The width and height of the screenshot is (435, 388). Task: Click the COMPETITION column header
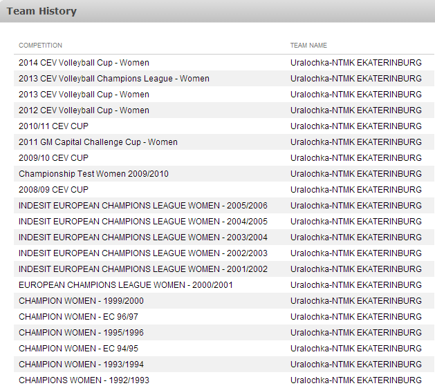tap(41, 46)
